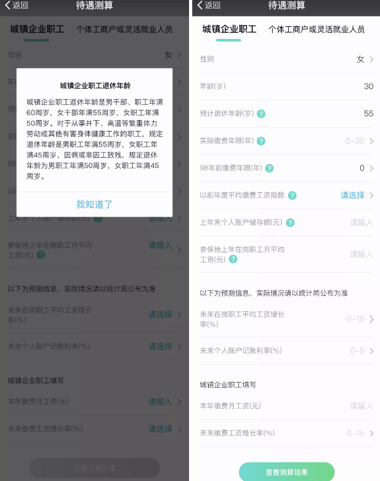Click 城镇企业职工填写 heading in right screen

click(x=228, y=385)
